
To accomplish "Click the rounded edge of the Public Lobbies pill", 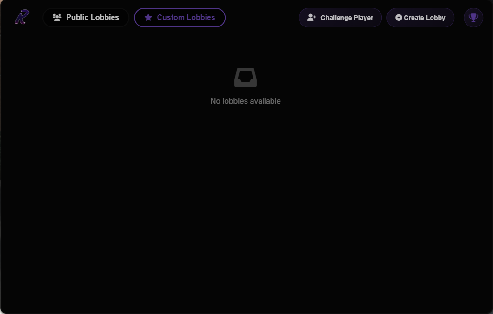I will pyautogui.click(x=43, y=18).
